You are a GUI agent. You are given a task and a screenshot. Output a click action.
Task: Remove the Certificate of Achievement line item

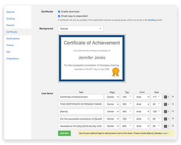point(173,97)
